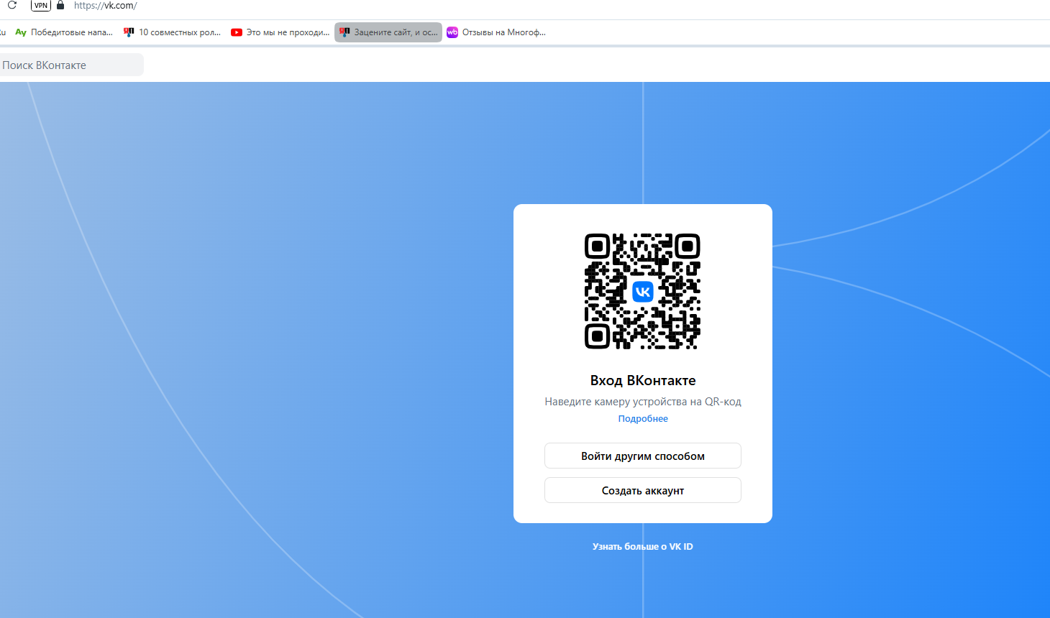1050x618 pixels.
Task: Click the text "Наведите камеру устройства на QR-код"
Action: [643, 402]
